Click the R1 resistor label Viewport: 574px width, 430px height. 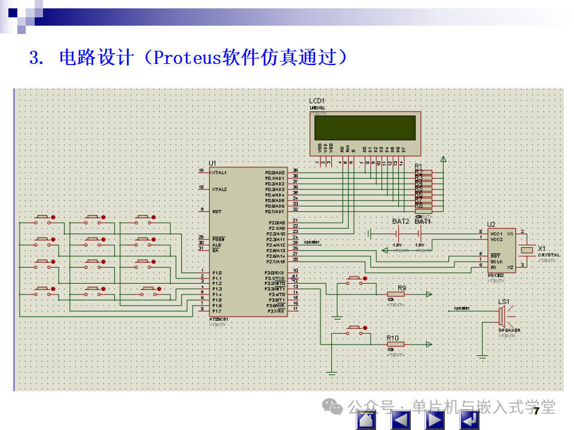(x=418, y=167)
